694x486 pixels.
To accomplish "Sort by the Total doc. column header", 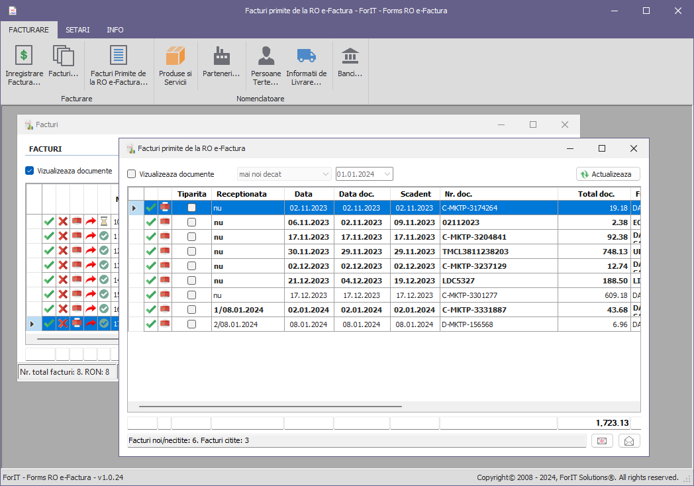I will 595,194.
